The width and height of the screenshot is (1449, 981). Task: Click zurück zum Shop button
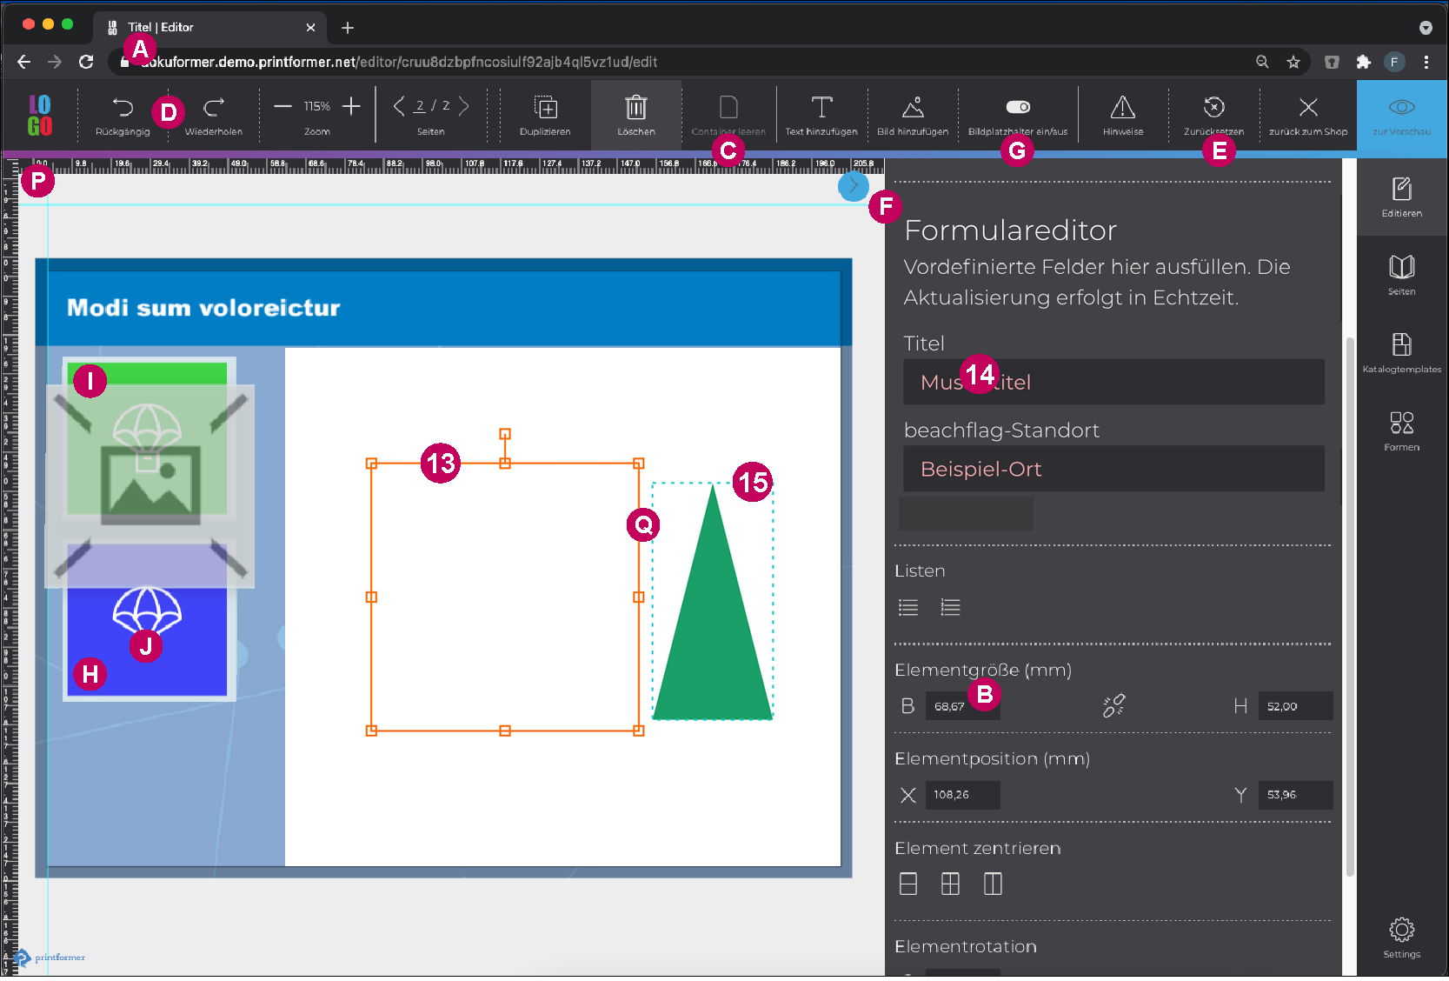1307,108
